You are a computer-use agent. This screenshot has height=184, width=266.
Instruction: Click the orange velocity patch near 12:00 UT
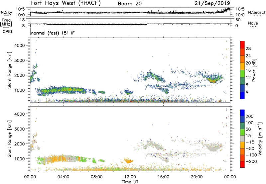[x=128, y=161]
